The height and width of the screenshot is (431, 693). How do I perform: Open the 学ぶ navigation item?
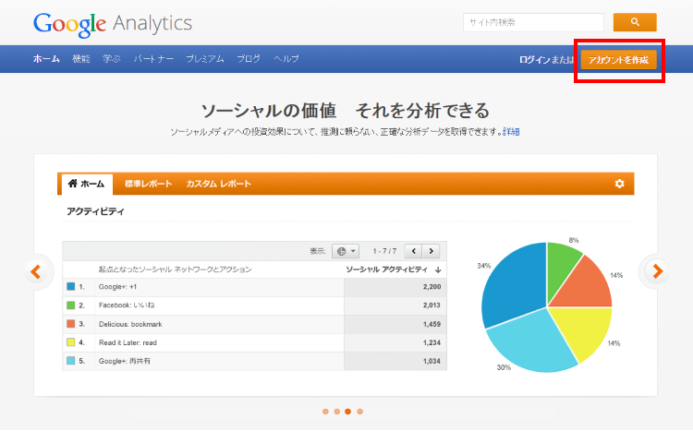click(112, 59)
